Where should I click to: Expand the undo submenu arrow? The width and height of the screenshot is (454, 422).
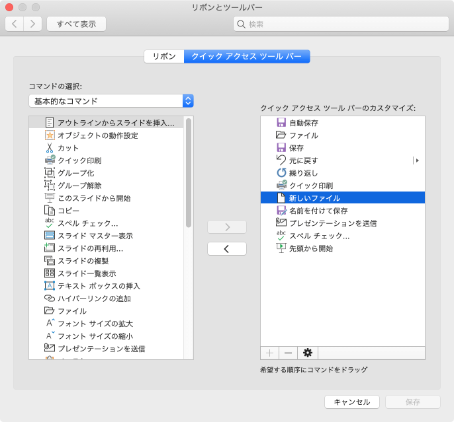coord(417,160)
